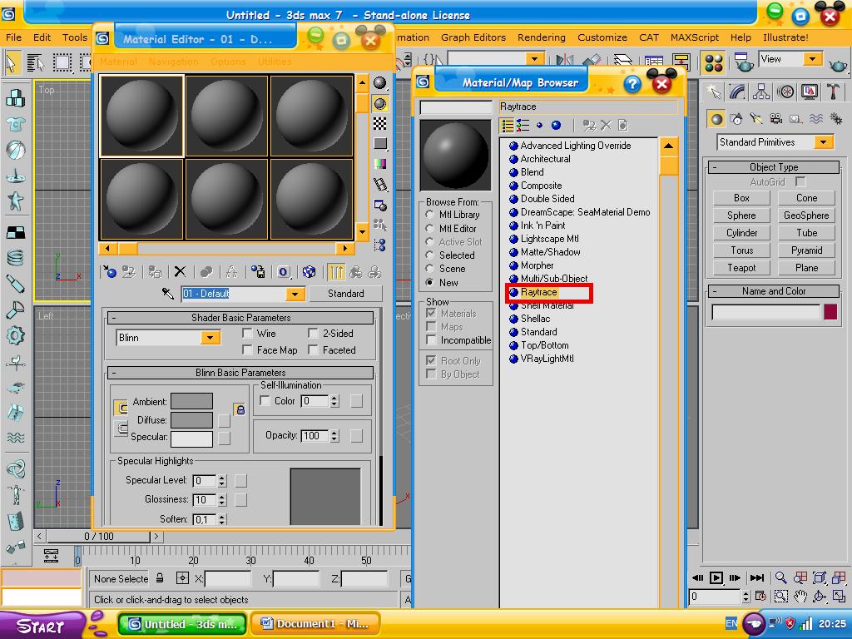Open the Rendering menu
The image size is (852, 639).
[541, 37]
